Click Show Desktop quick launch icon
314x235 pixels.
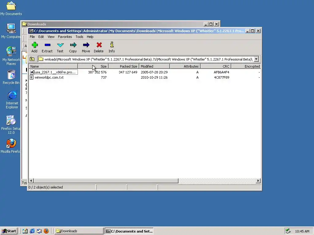pyautogui.click(x=25, y=231)
